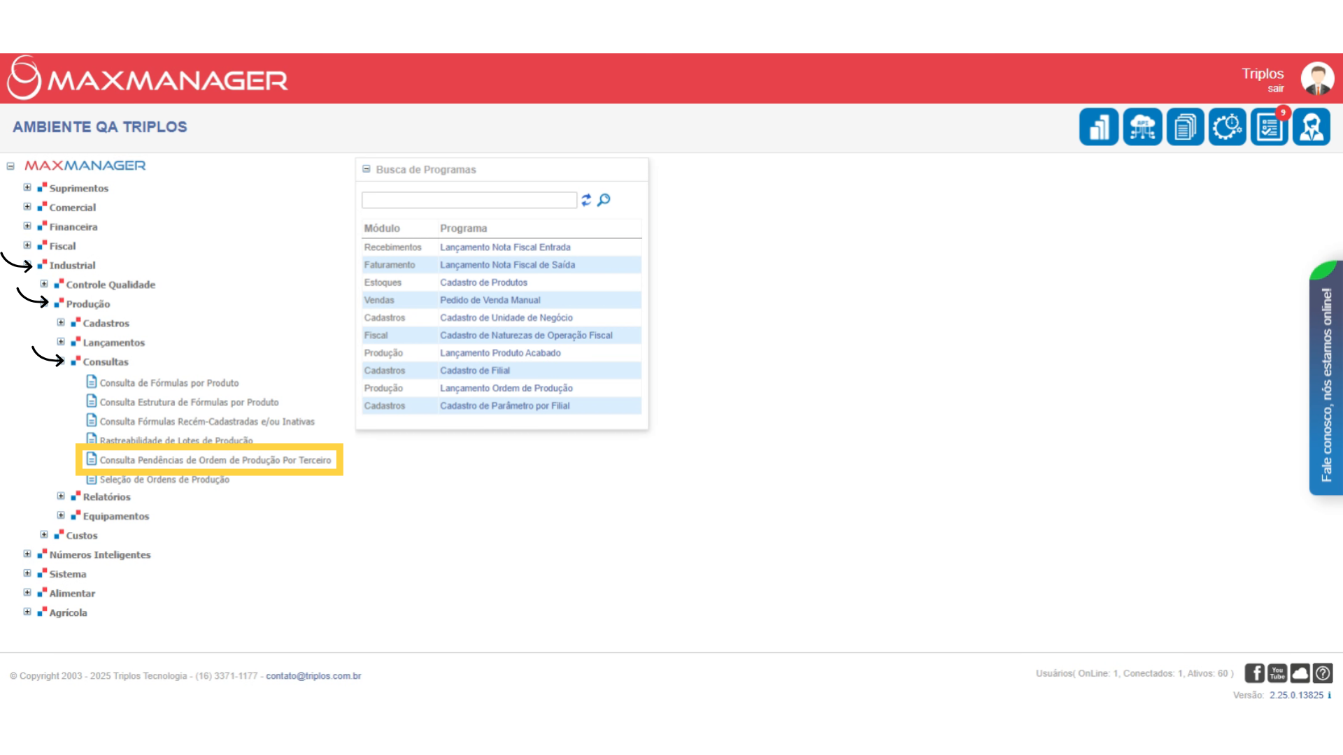Viewport: 1343px width, 755px height.
Task: Expand the Lançamentos node under Produção
Action: pos(61,342)
